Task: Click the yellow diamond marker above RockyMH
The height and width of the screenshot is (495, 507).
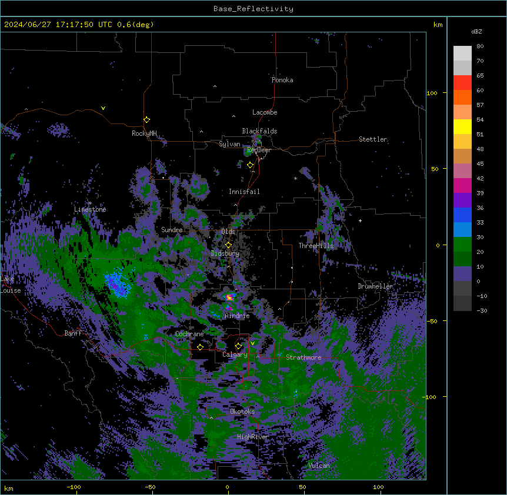Action: [x=147, y=120]
